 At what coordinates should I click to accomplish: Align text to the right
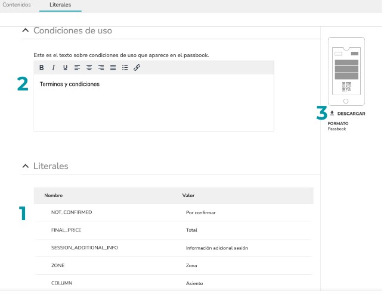(101, 68)
